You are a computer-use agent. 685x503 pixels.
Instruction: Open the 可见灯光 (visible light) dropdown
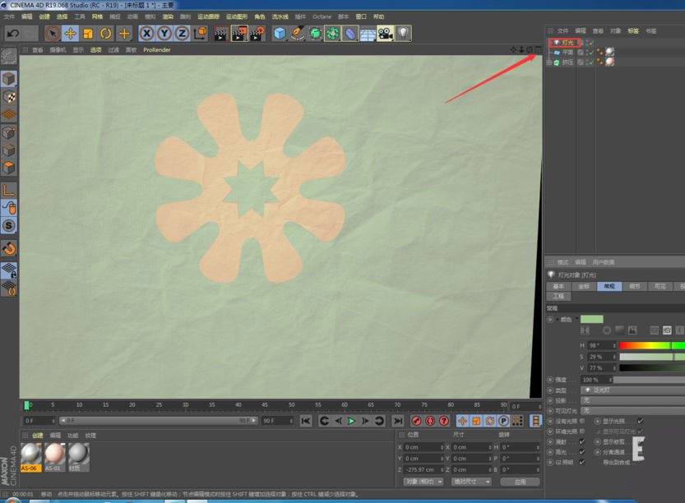click(x=632, y=411)
